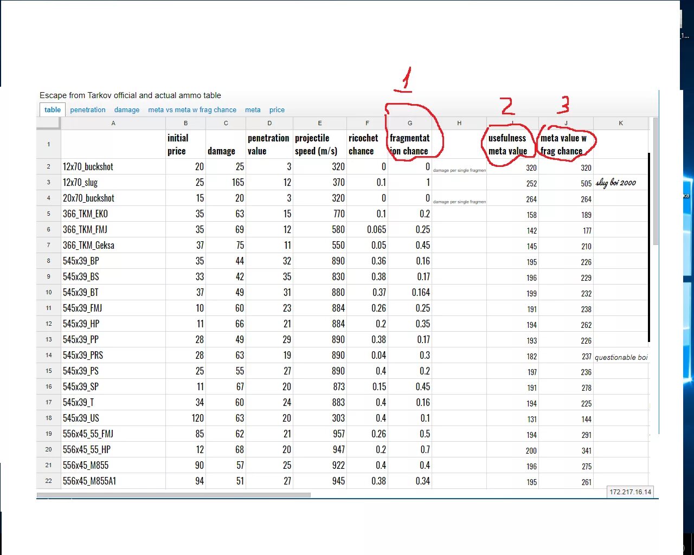Viewport: 694px width, 555px height.
Task: Switch to the 'damage' sheet tab
Action: pyautogui.click(x=127, y=109)
